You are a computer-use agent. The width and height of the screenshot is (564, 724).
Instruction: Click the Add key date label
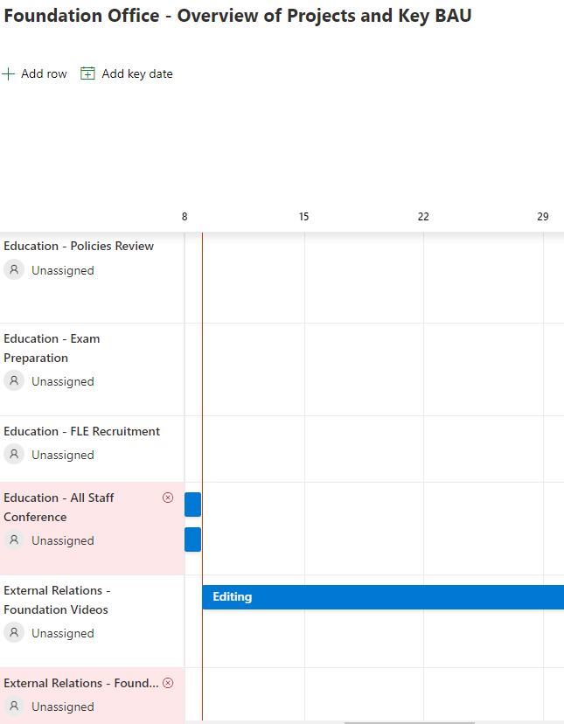pos(137,73)
